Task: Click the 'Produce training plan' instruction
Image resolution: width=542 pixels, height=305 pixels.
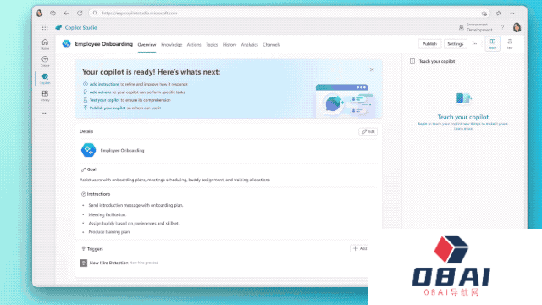Action: tap(109, 231)
